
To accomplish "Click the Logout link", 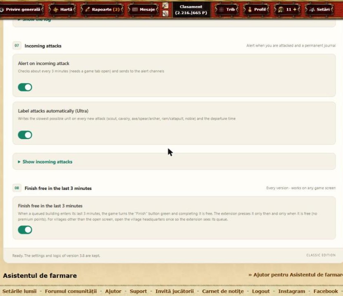I will tap(261, 291).
